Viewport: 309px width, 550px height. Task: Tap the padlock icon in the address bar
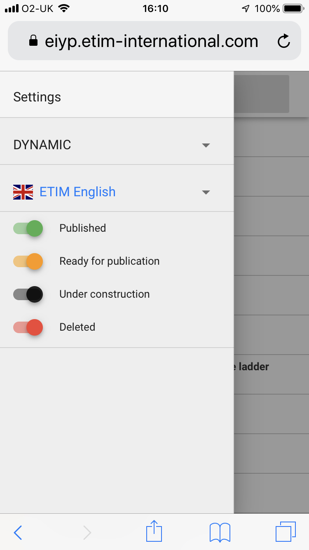(x=34, y=41)
